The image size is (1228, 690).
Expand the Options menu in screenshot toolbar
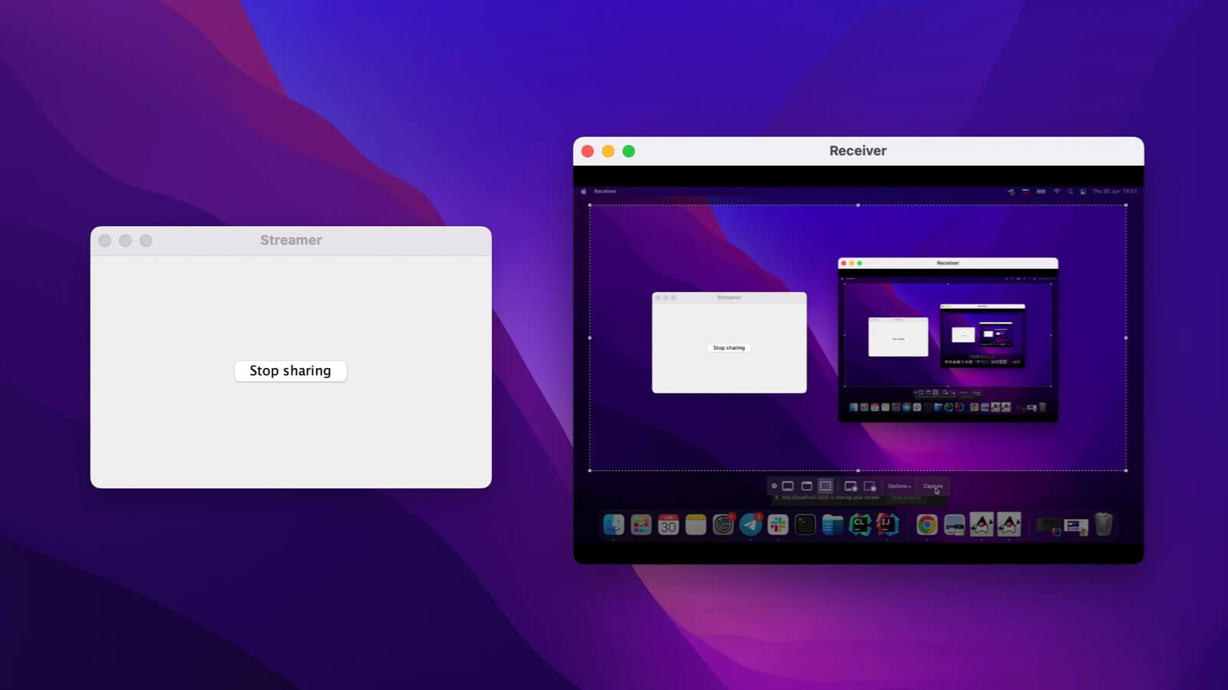click(899, 486)
